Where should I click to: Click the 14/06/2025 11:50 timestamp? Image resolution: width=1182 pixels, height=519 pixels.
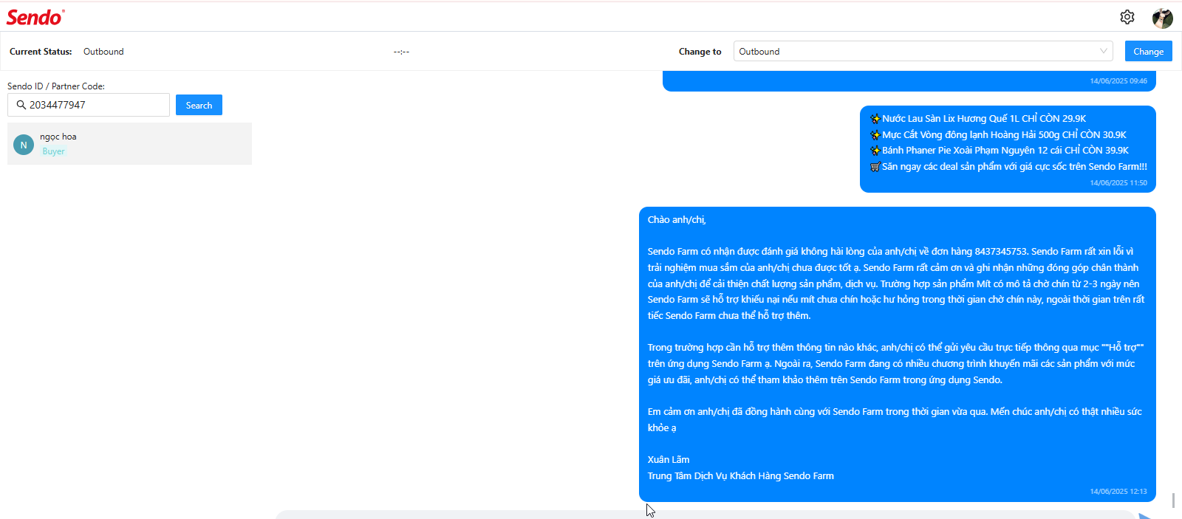point(1118,182)
